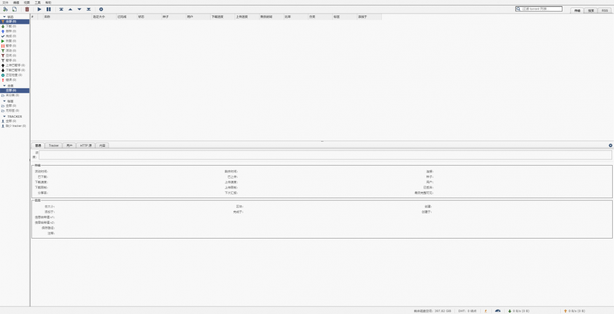
Task: Open the 普通 properties tab
Action: (38, 145)
